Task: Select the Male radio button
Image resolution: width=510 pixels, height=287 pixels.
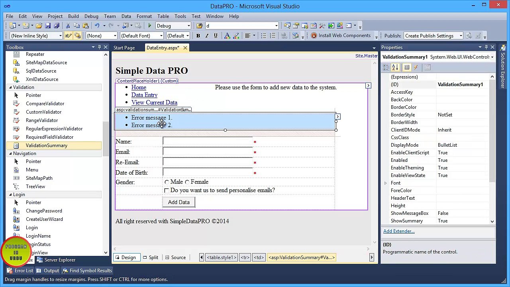Action: click(x=167, y=182)
